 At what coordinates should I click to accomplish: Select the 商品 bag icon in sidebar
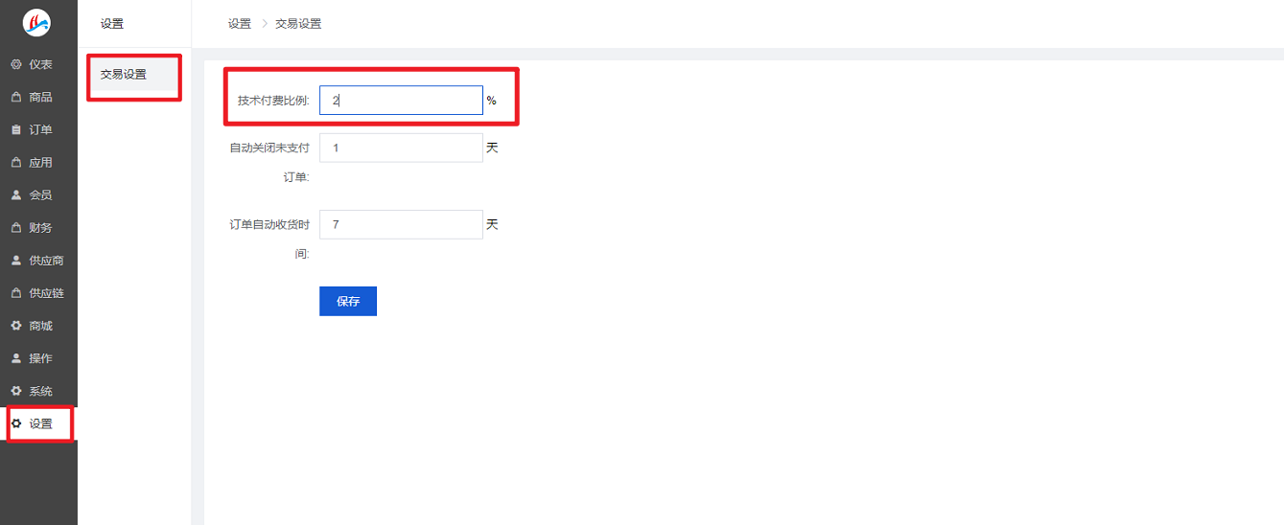(15, 97)
